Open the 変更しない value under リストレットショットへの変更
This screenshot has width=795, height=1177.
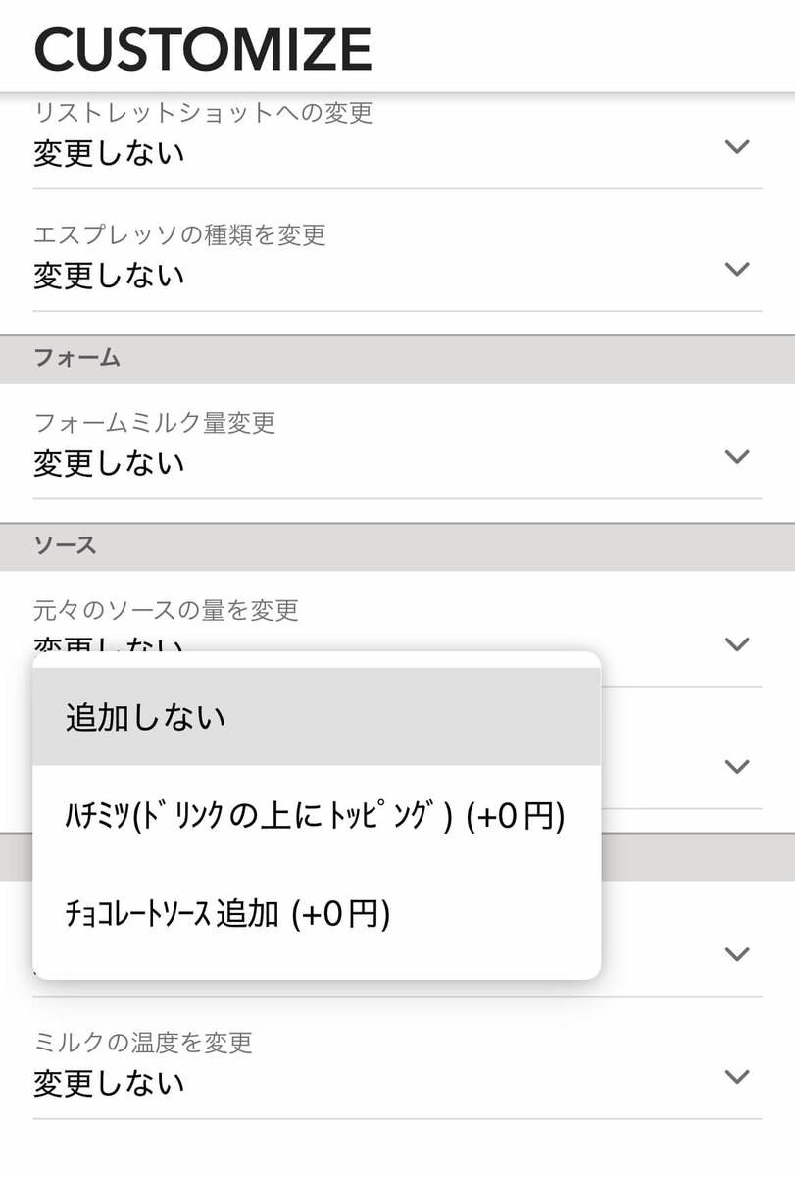[109, 154]
